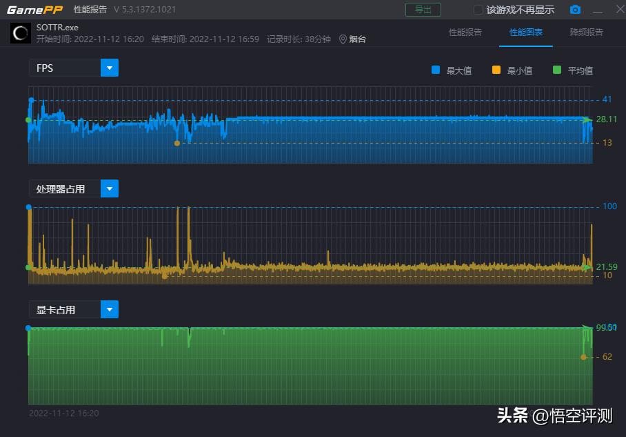The width and height of the screenshot is (626, 437).
Task: Click the 2022-11-12 16:20 timestamp label
Action: point(63,413)
